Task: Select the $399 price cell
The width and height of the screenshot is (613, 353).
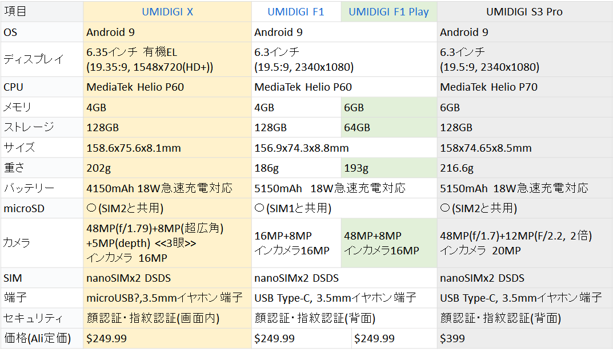Action: click(x=524, y=338)
